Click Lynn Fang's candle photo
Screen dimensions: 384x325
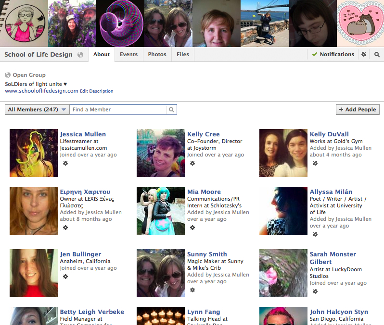coord(161,316)
